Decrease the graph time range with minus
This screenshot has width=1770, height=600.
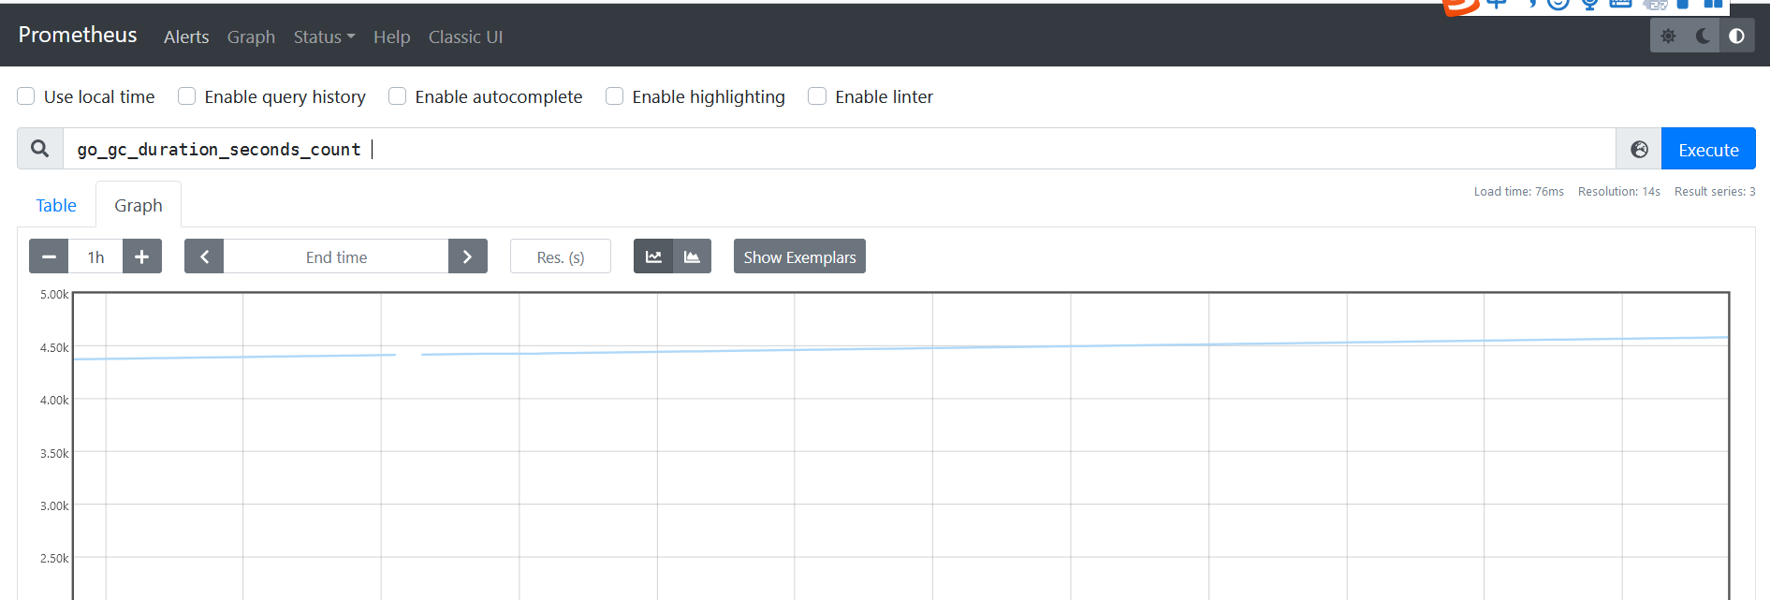point(49,256)
